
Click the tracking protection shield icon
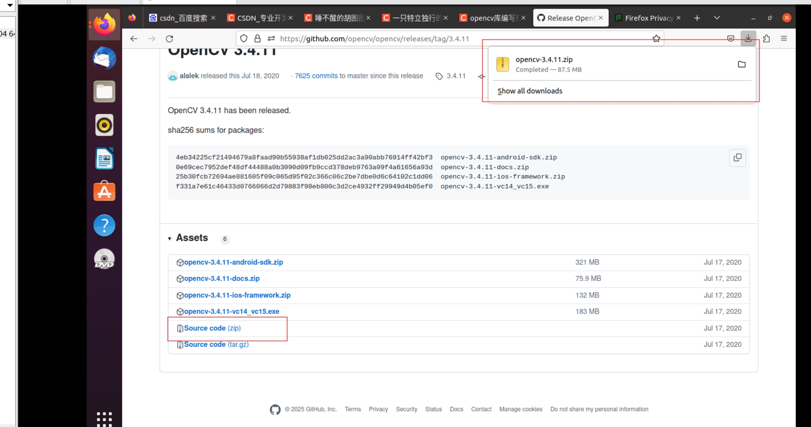pos(244,39)
